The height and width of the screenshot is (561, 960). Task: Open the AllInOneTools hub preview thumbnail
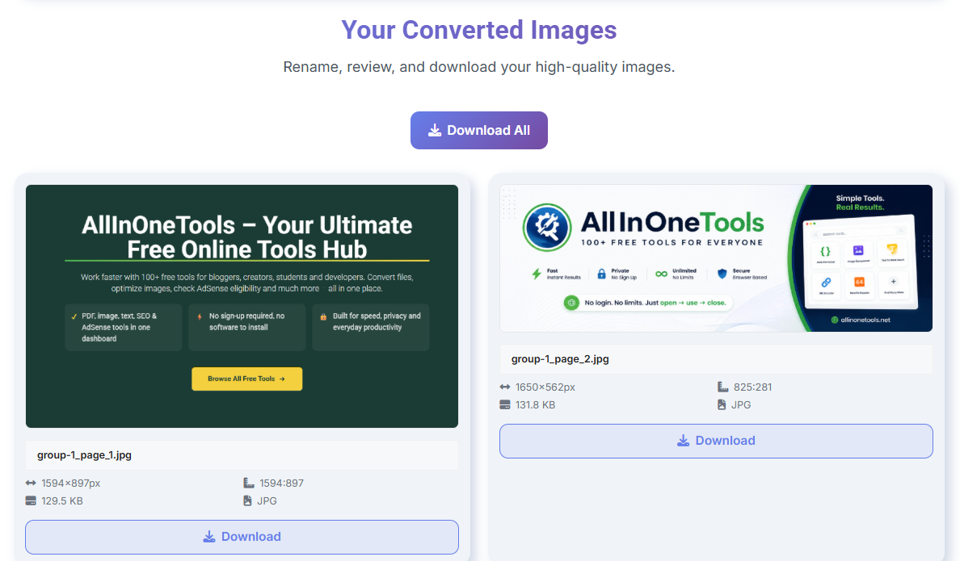coord(242,306)
